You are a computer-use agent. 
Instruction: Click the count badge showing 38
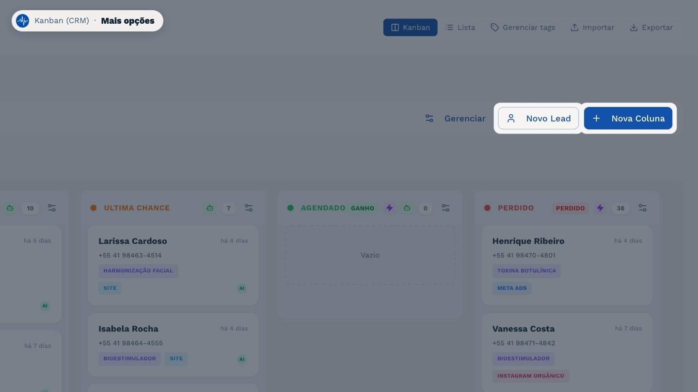[619, 208]
